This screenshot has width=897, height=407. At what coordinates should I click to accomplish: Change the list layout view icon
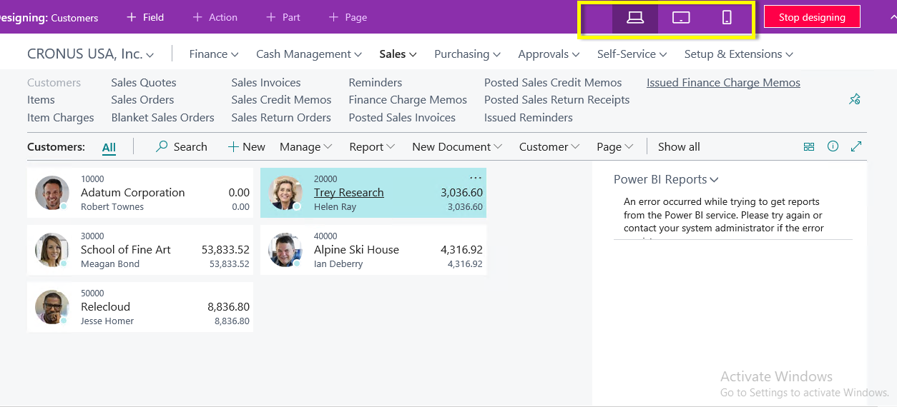click(809, 146)
